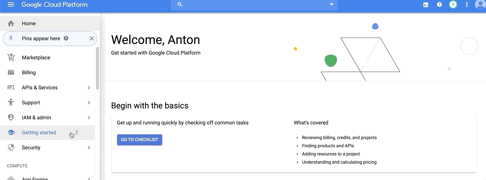
Task: Click Begin with the basics heading
Action: [150, 106]
